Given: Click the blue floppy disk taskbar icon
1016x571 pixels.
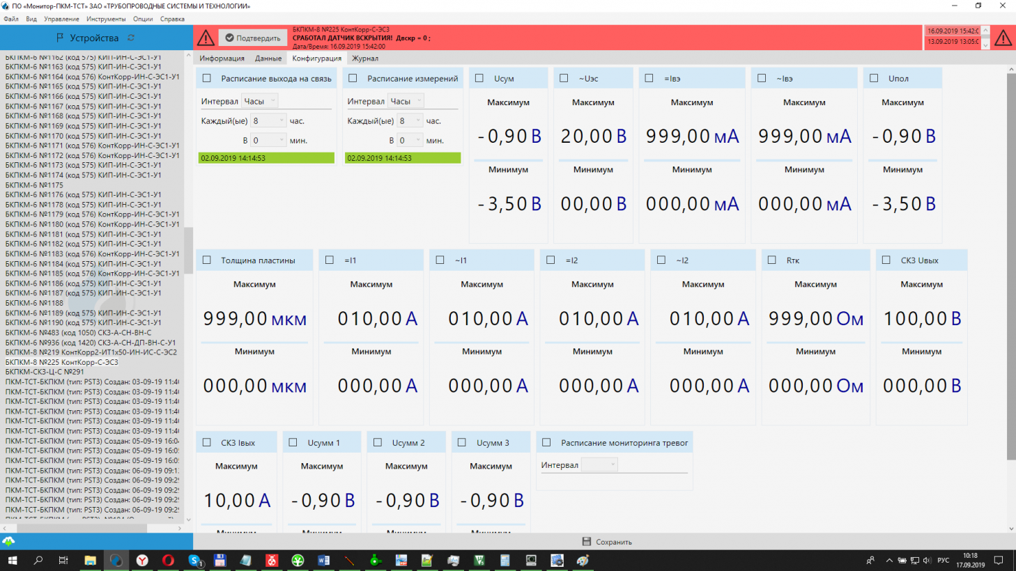Looking at the screenshot, I should click(220, 560).
